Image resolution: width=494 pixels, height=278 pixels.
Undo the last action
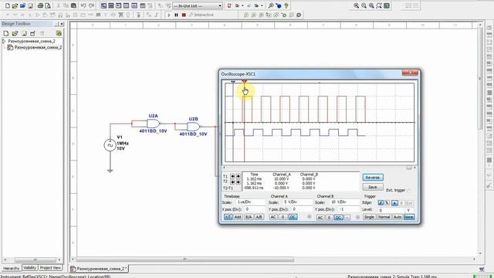(x=83, y=5)
